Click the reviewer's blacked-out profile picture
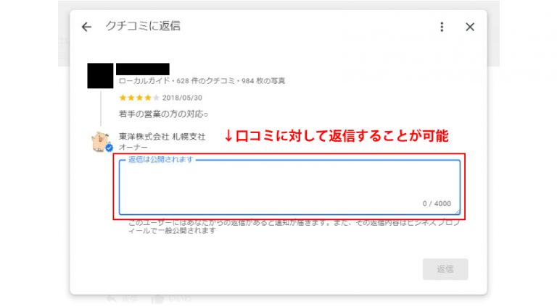The width and height of the screenshot is (557, 306). click(x=100, y=76)
